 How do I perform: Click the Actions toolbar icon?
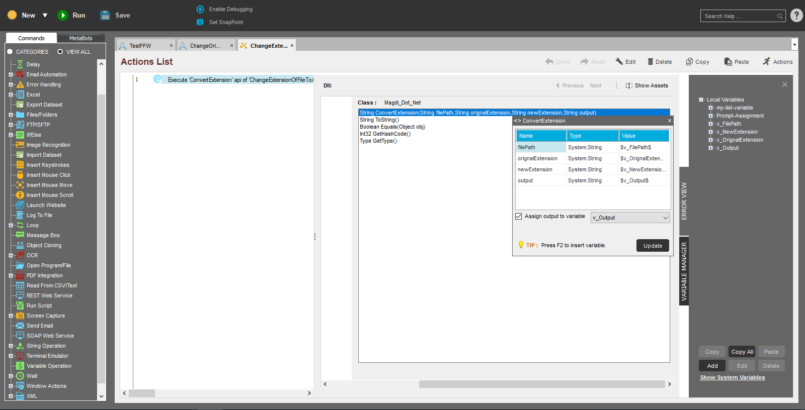[766, 62]
